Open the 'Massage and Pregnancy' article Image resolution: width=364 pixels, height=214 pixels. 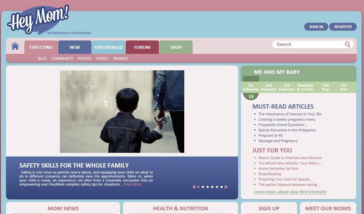[278, 141]
